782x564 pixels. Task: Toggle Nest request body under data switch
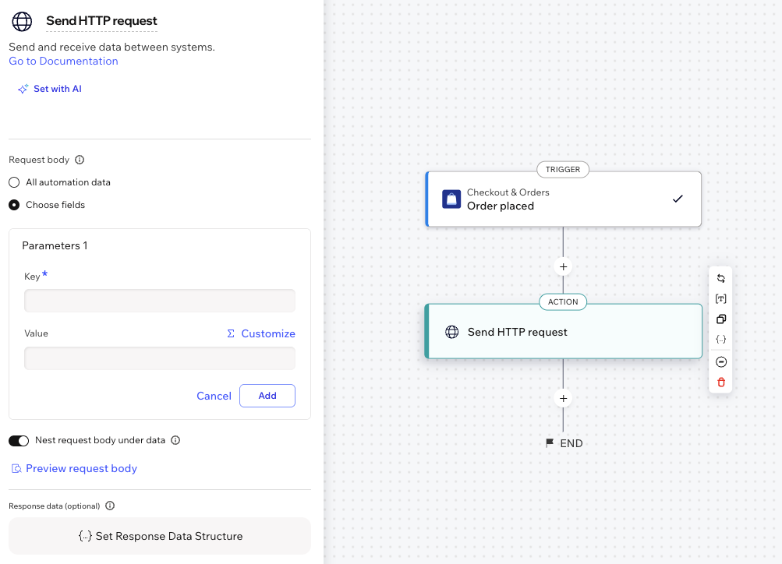point(19,440)
